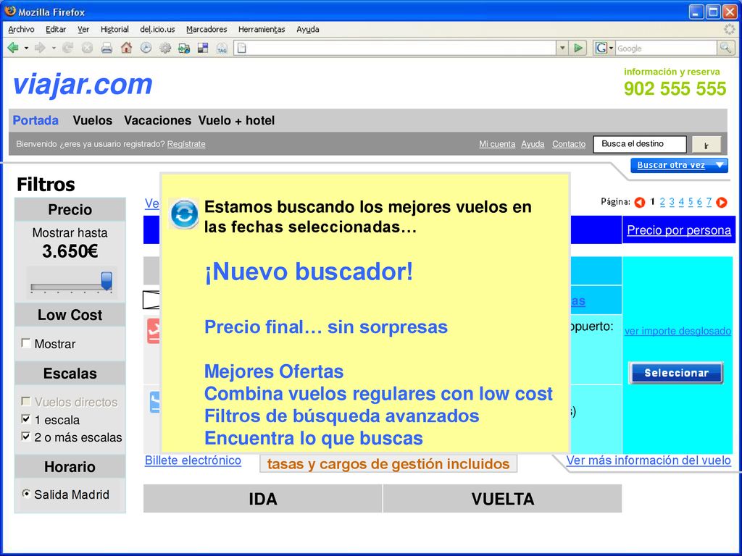Viewport: 742px width, 556px height.
Task: Expand the Buscar otra vez dropdown
Action: pos(679,166)
